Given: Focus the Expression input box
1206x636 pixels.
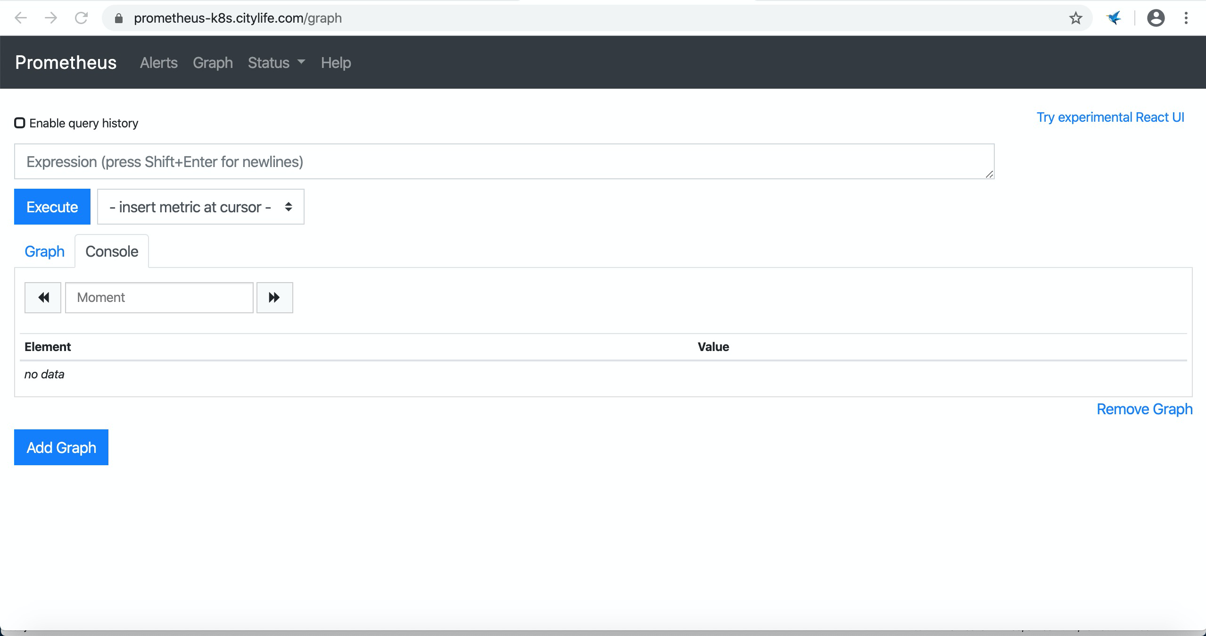Looking at the screenshot, I should (x=504, y=161).
